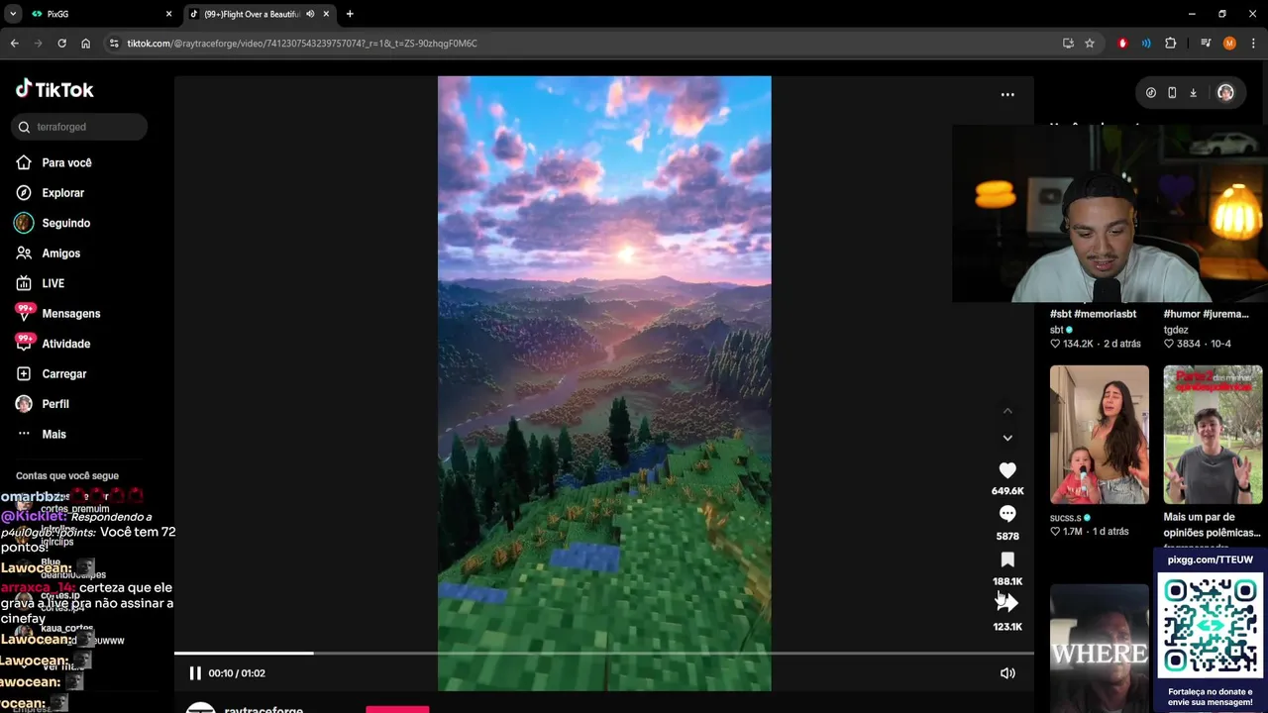Open the WHERE video thumbnail
This screenshot has width=1268, height=713.
(x=1100, y=648)
